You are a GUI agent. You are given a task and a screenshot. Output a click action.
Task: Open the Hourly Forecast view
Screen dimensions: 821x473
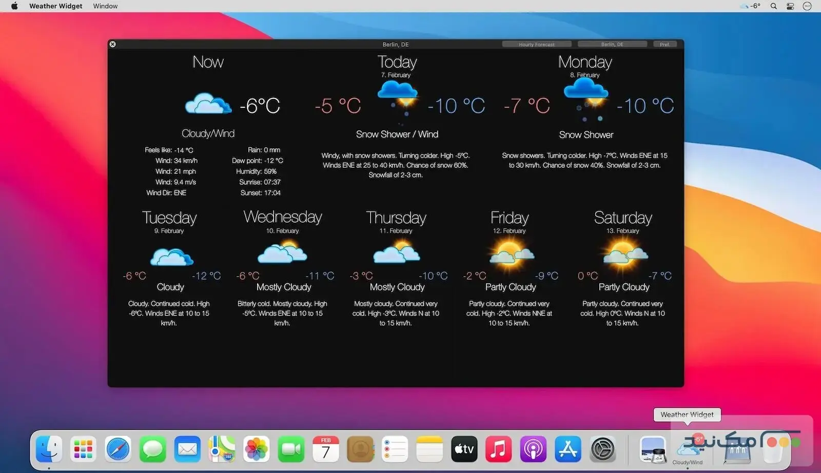pos(537,44)
